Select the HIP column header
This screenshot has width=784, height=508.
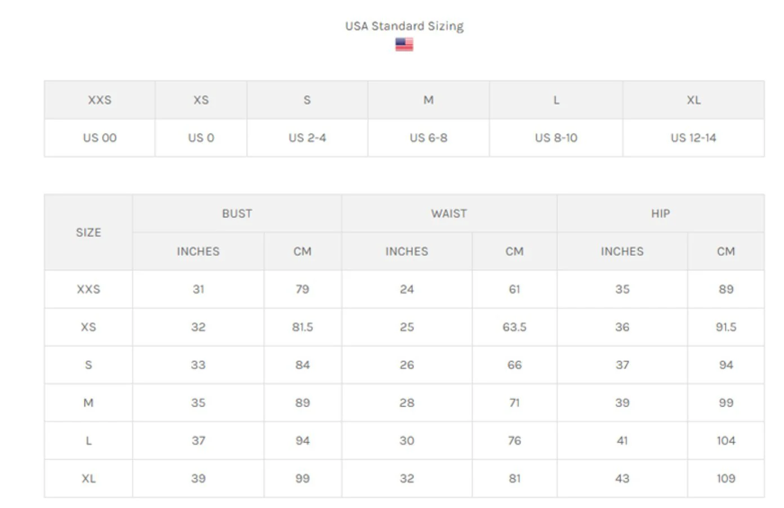pyautogui.click(x=660, y=213)
